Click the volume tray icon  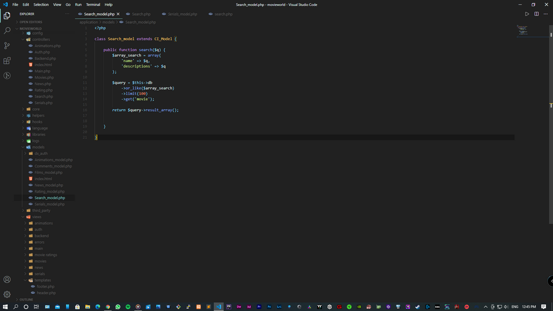tap(506, 307)
